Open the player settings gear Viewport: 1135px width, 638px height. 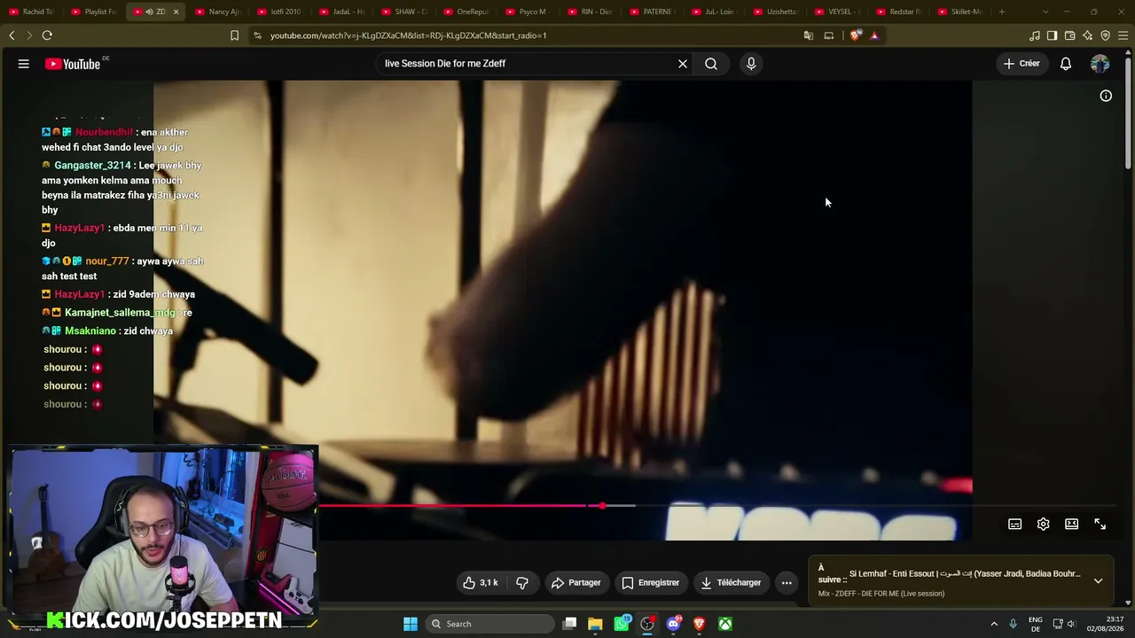[1044, 525]
